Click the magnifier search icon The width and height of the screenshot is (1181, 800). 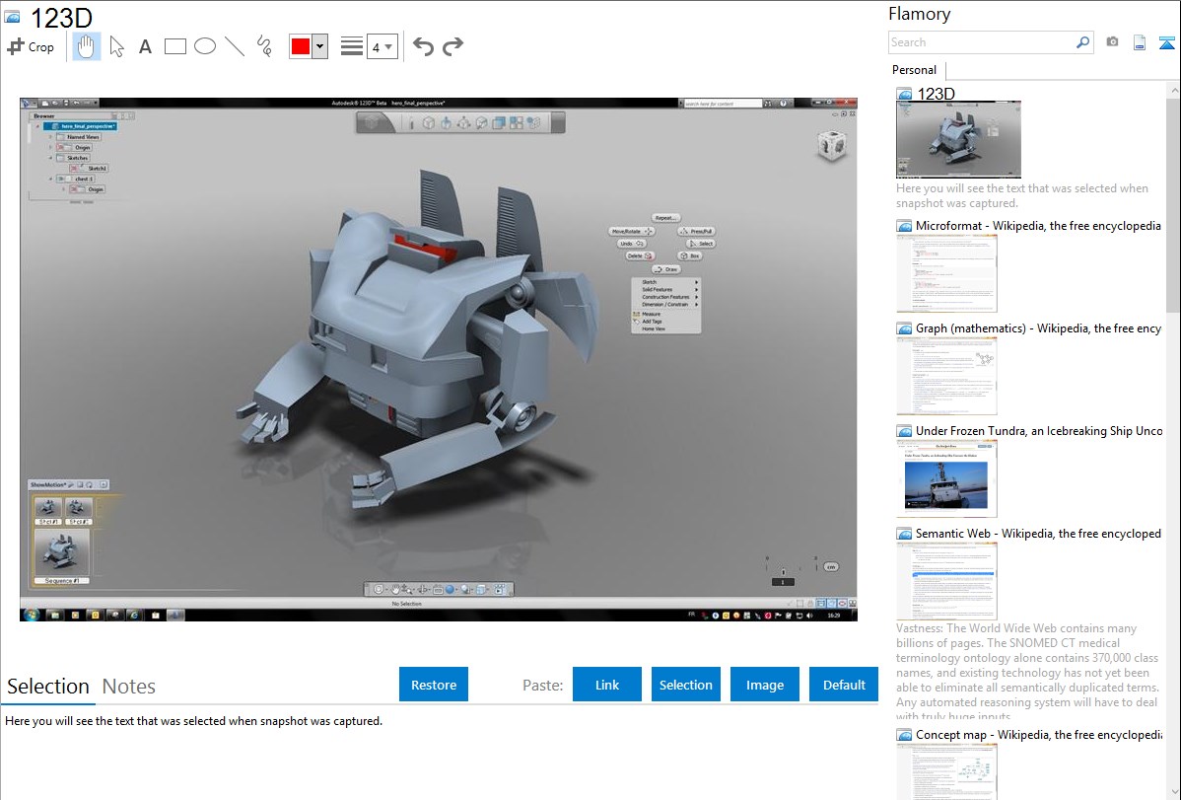tap(1082, 42)
